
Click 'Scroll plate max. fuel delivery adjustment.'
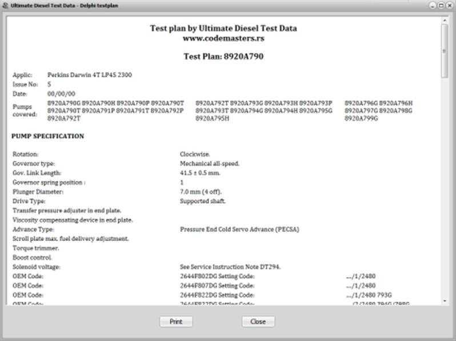tap(71, 239)
